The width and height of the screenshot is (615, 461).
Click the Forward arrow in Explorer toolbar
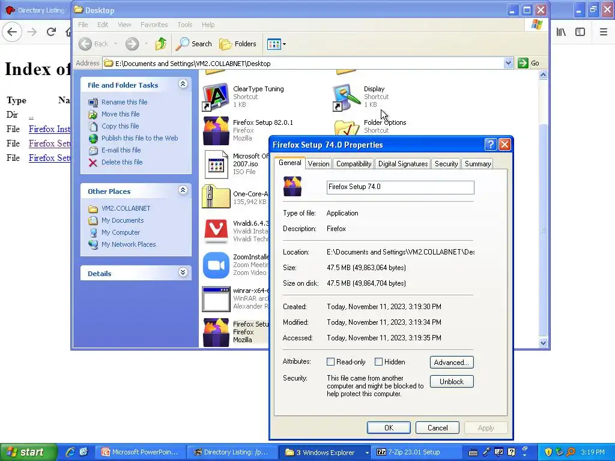132,44
